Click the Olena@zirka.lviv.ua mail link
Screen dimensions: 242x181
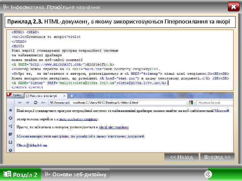[32, 145]
